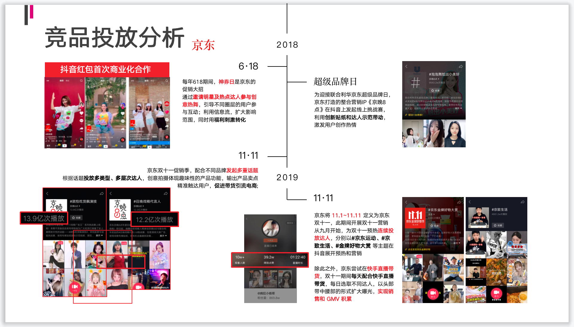This screenshot has height=327, width=574.
Task: Click the 点击发现京东金牌好物 link
Action: (x=418, y=249)
